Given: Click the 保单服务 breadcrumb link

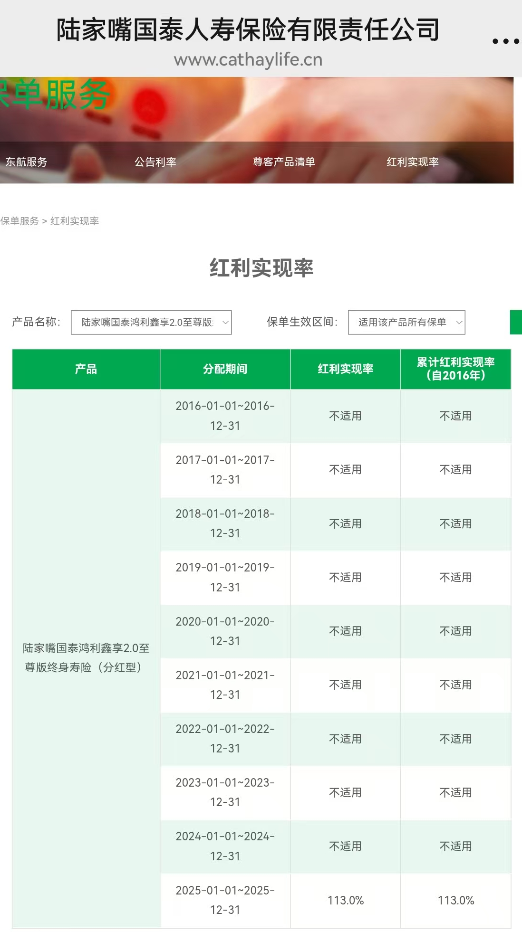Looking at the screenshot, I should point(19,221).
